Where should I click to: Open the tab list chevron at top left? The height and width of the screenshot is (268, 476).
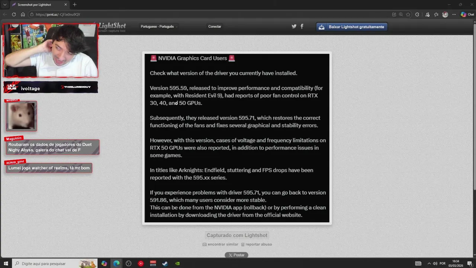point(5,4)
